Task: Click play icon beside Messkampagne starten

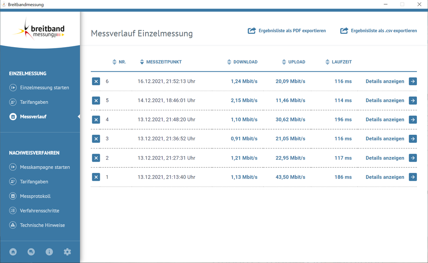Action: click(13, 167)
